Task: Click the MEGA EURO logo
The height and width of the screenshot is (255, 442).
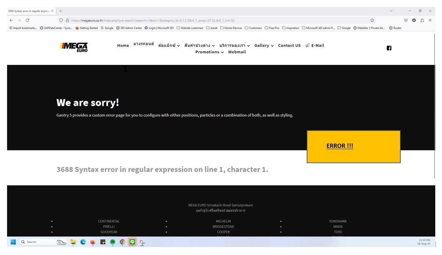Action: 74,47
